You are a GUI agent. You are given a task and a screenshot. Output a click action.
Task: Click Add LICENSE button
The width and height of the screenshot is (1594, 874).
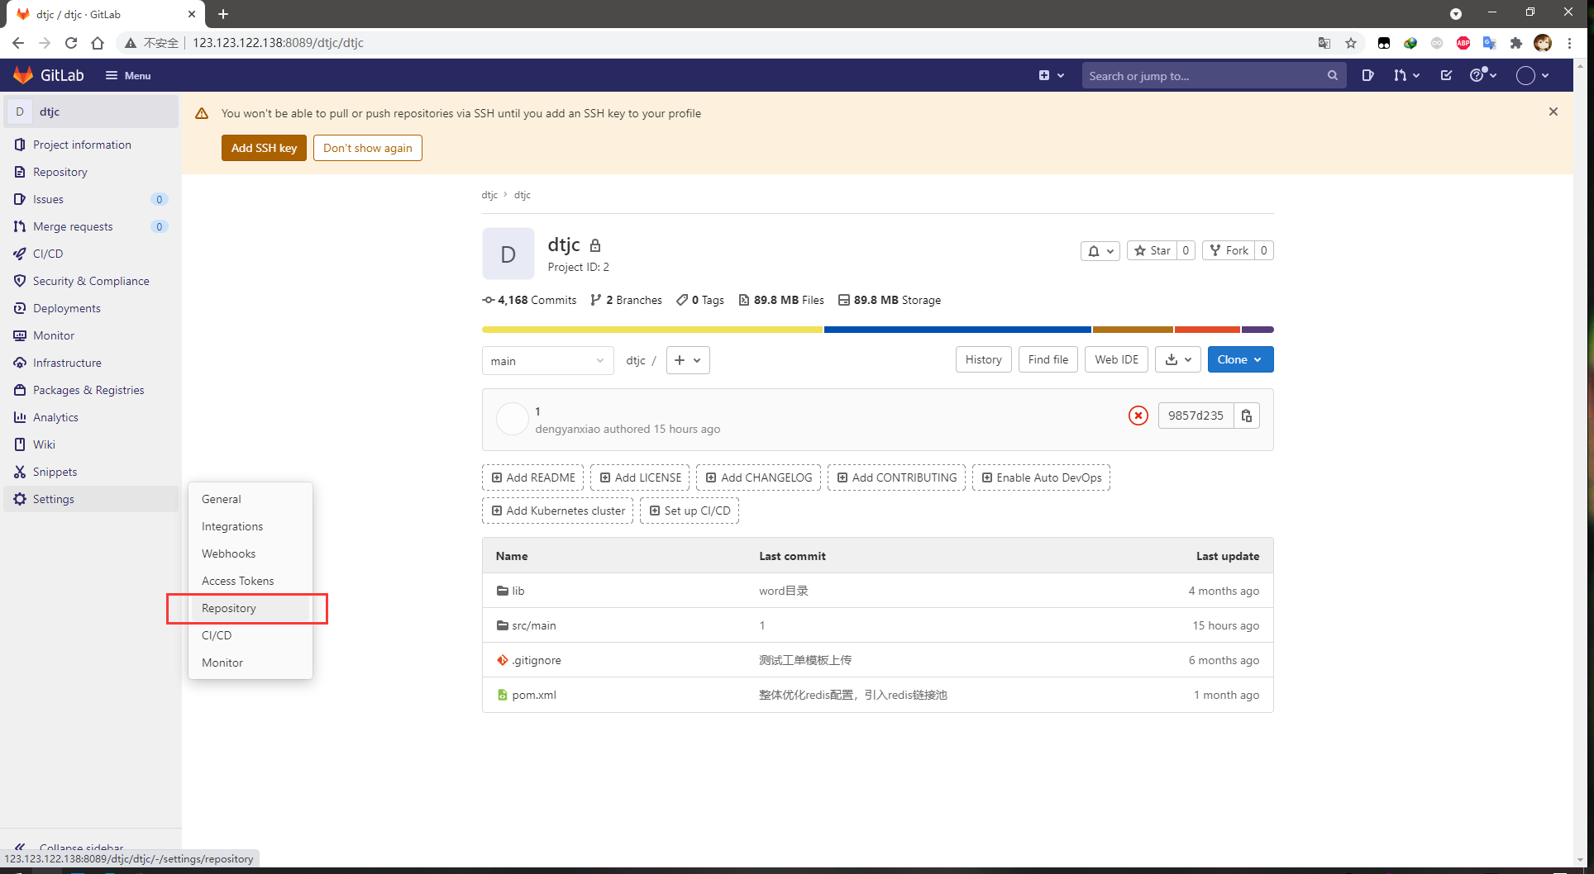point(641,477)
